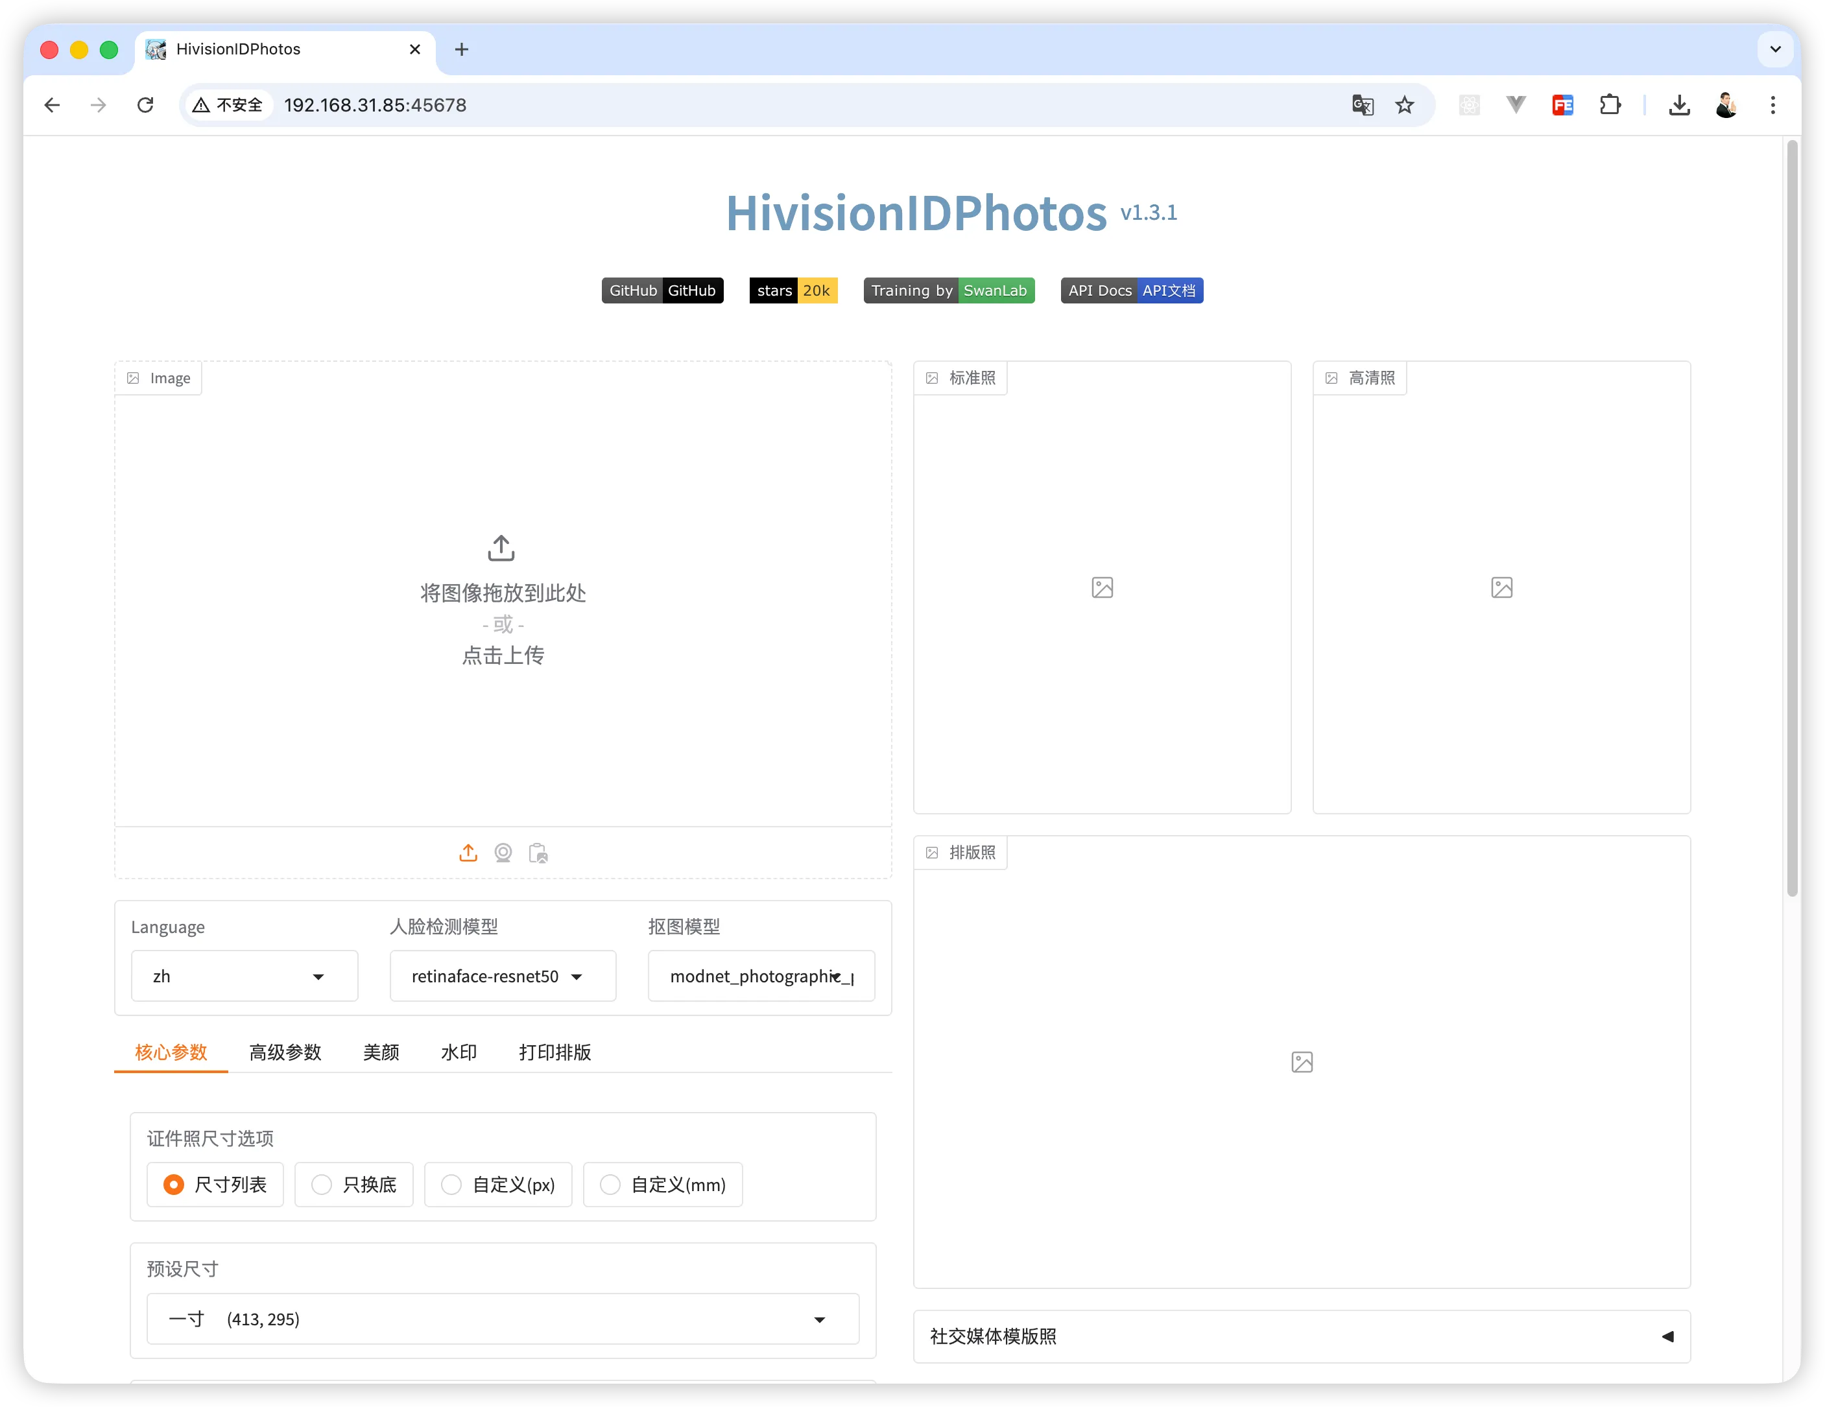Click 点击上传 to upload an image
Screen dimensions: 1825x1407
[x=503, y=655]
